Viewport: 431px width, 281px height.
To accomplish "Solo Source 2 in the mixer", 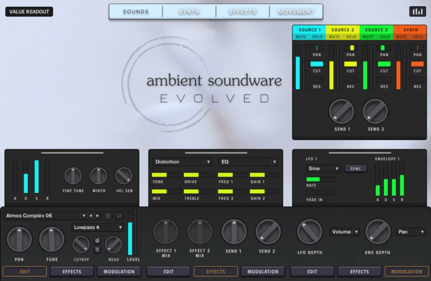I will (351, 37).
